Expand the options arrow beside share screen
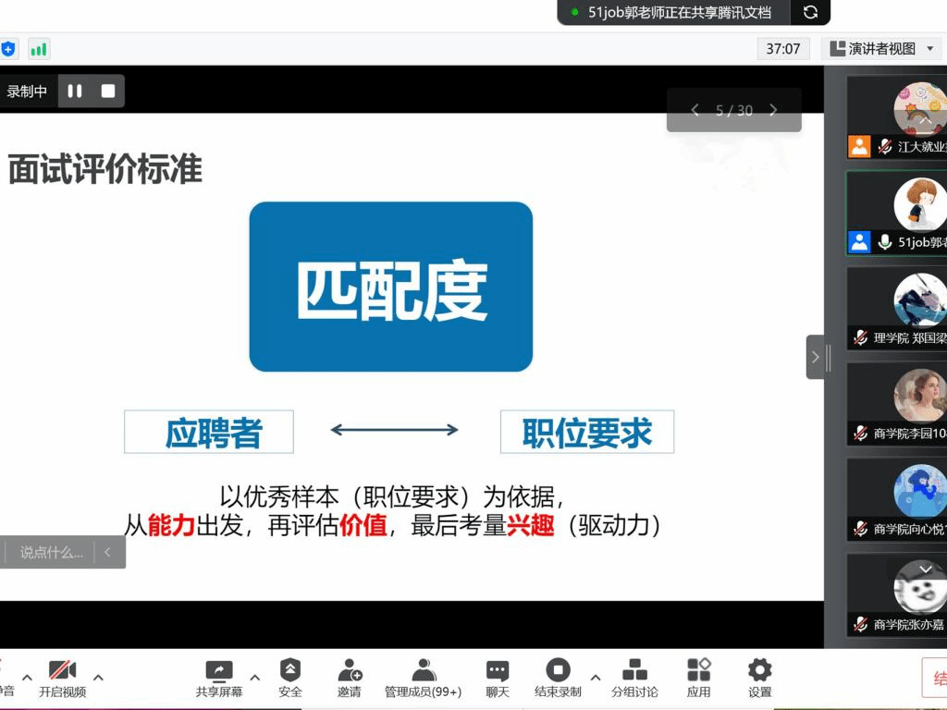The height and width of the screenshot is (710, 947). 255,678
